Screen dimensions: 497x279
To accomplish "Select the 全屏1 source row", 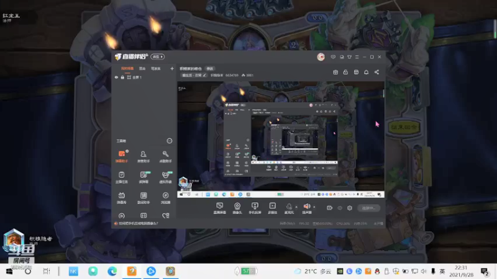I will (144, 77).
